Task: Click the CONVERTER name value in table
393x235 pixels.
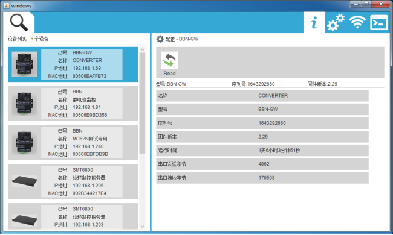Action: click(273, 96)
